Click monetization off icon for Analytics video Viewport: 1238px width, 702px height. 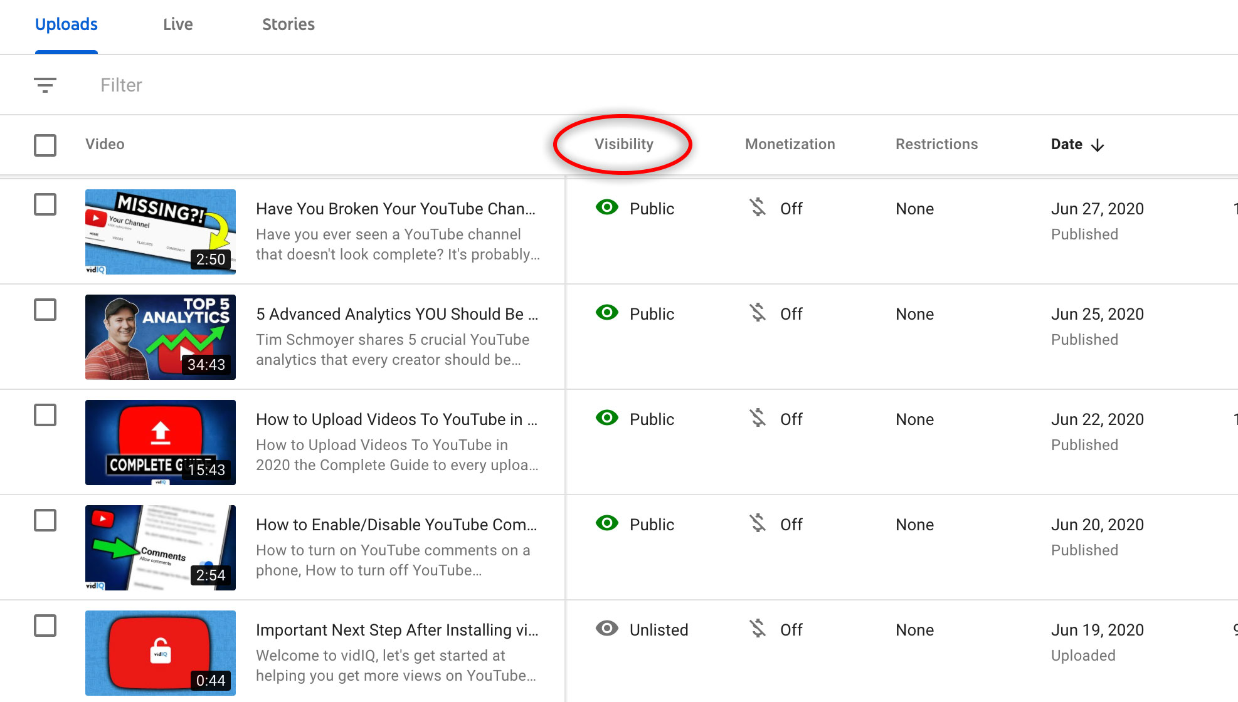[x=758, y=313]
